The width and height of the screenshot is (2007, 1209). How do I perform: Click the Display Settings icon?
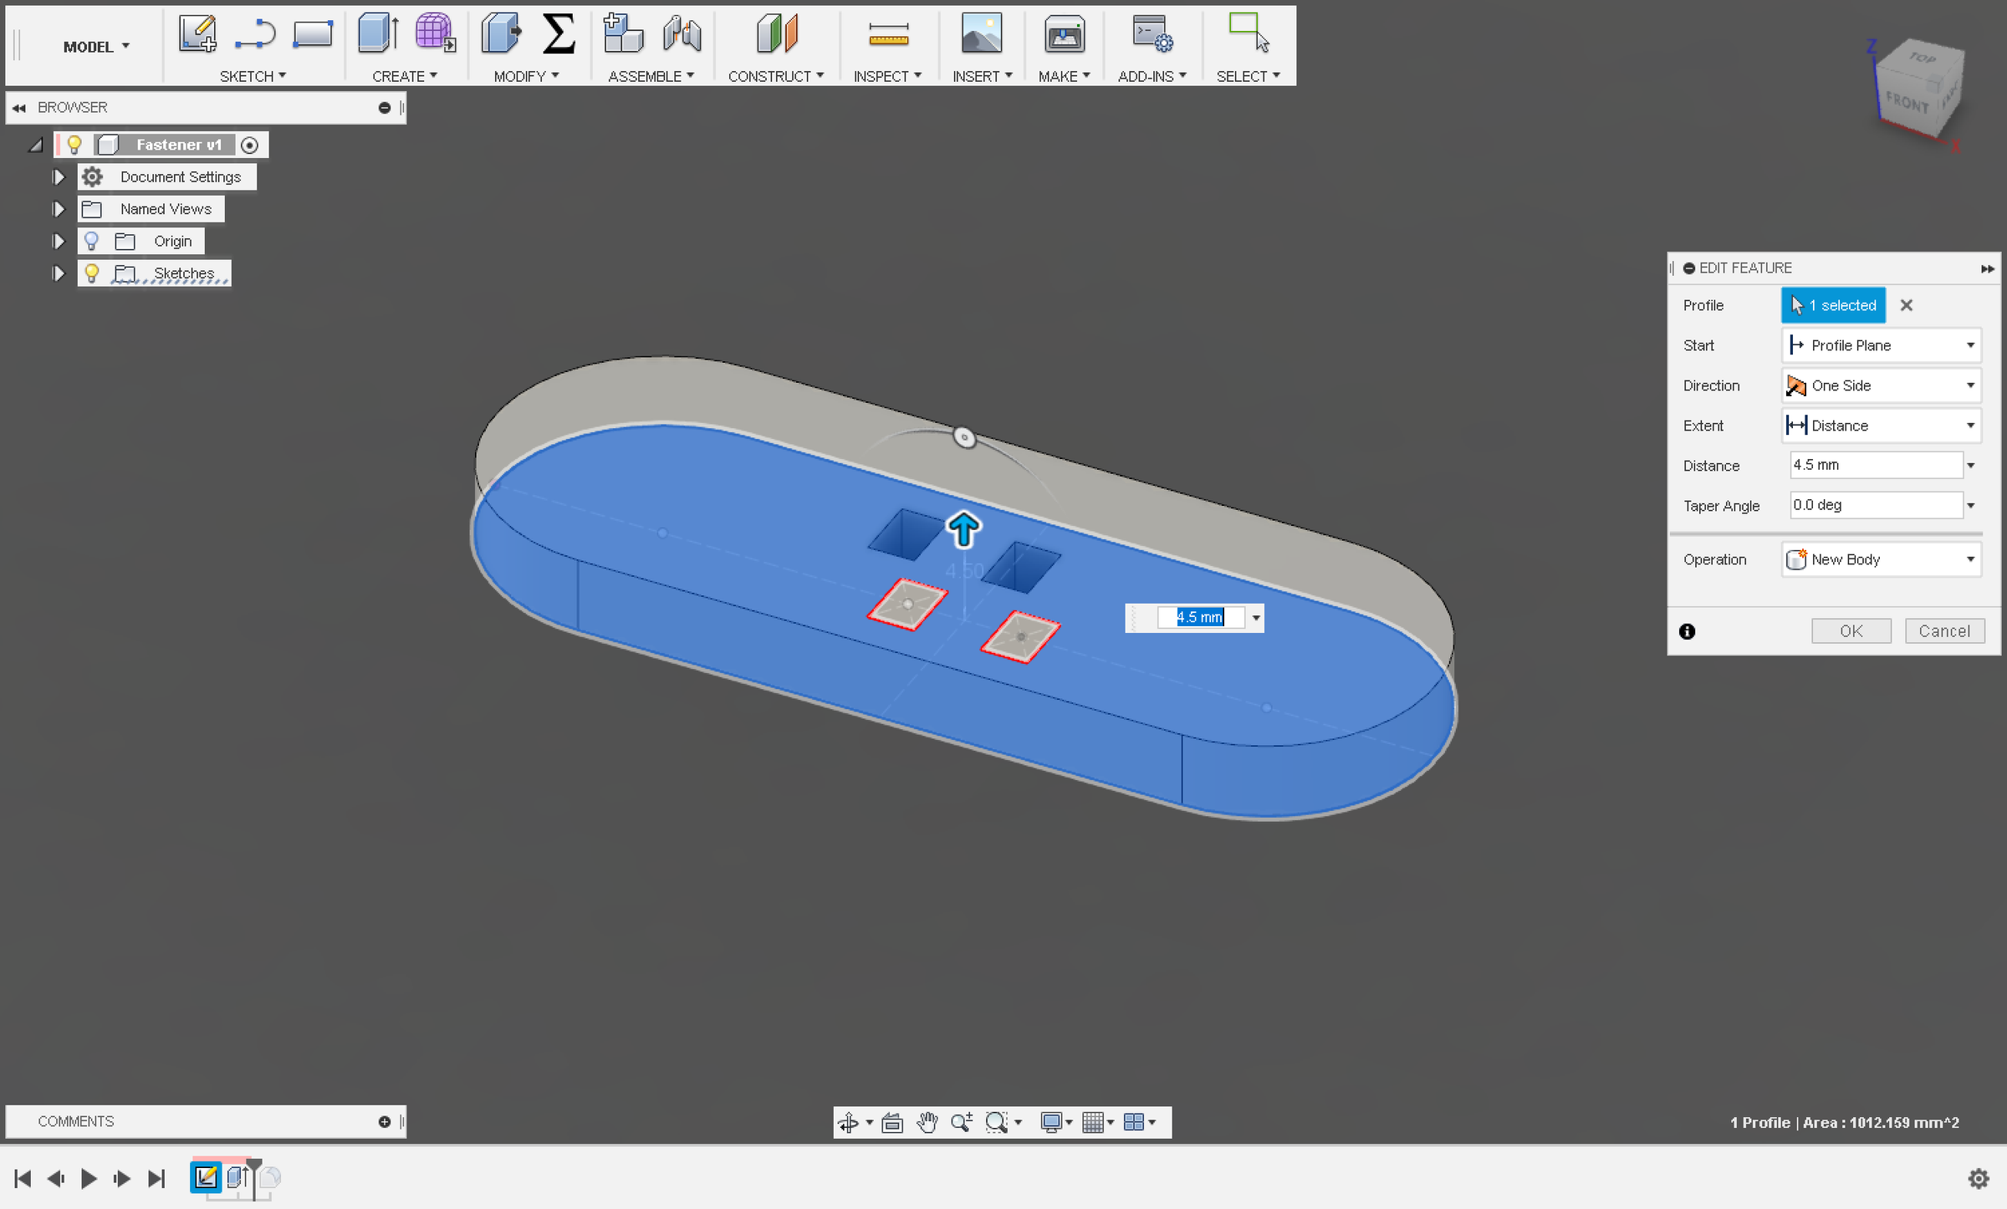pos(1053,1122)
